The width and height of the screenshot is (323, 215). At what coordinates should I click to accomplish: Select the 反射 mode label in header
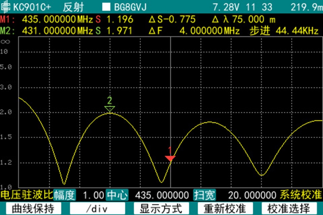73,7
